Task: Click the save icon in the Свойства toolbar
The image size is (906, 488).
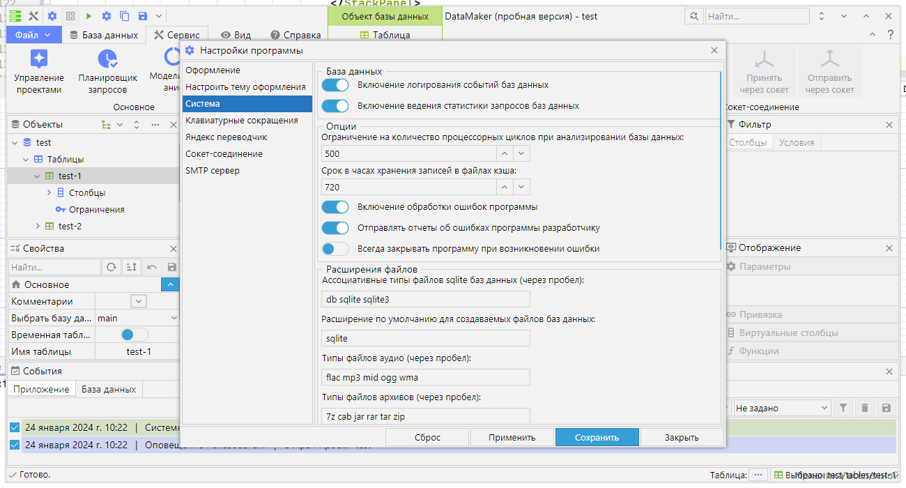Action: [x=172, y=267]
